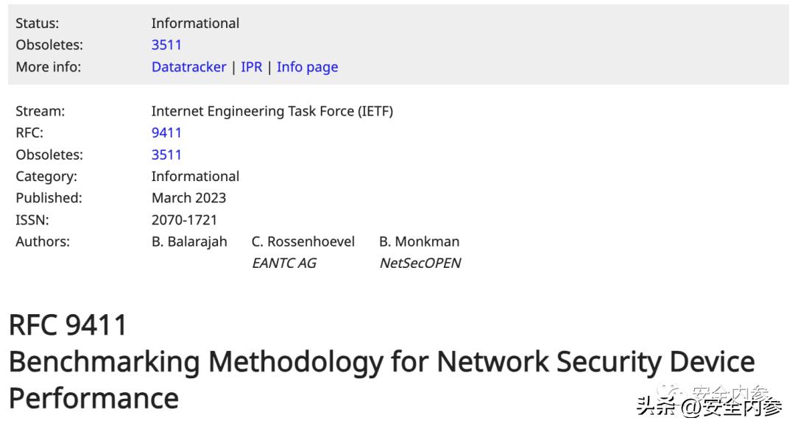The image size is (795, 429).
Task: Open the Datatracker link
Action: click(188, 67)
